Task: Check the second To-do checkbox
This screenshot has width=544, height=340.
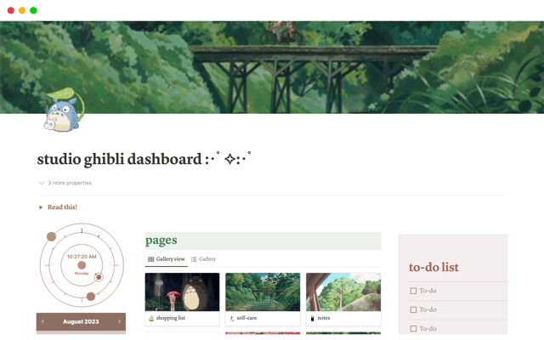Action: pyautogui.click(x=413, y=309)
